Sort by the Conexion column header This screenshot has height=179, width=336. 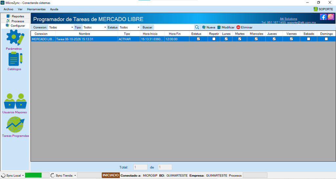pyautogui.click(x=43, y=34)
